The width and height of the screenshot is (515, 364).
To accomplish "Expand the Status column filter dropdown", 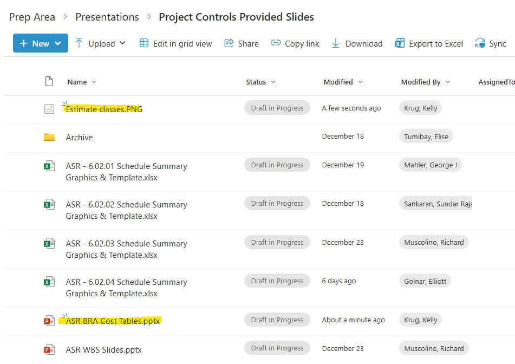I will [x=273, y=82].
